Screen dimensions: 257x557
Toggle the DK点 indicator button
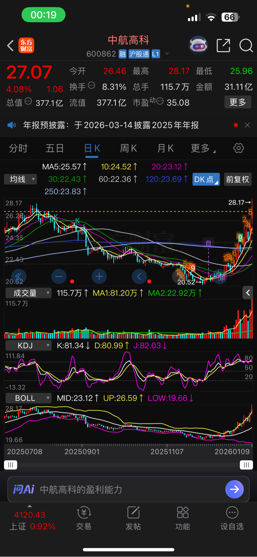(x=206, y=179)
